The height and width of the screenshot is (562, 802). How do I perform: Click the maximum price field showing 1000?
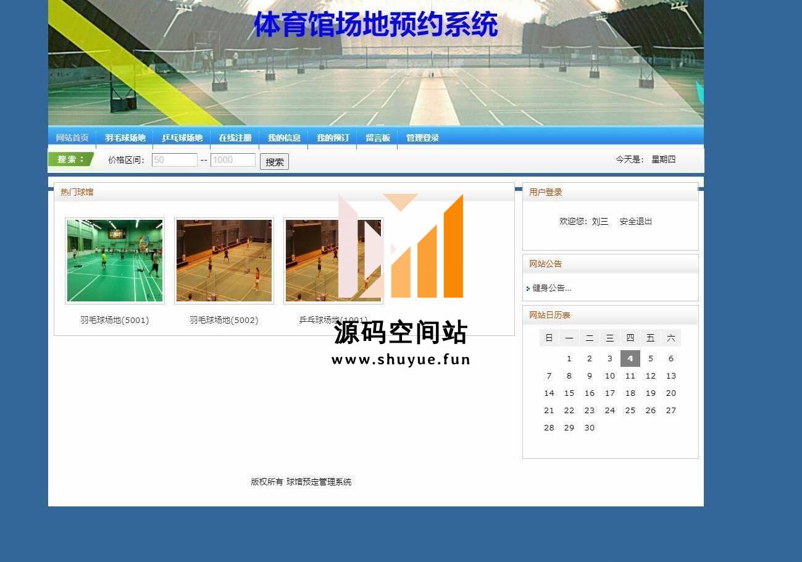pos(233,160)
